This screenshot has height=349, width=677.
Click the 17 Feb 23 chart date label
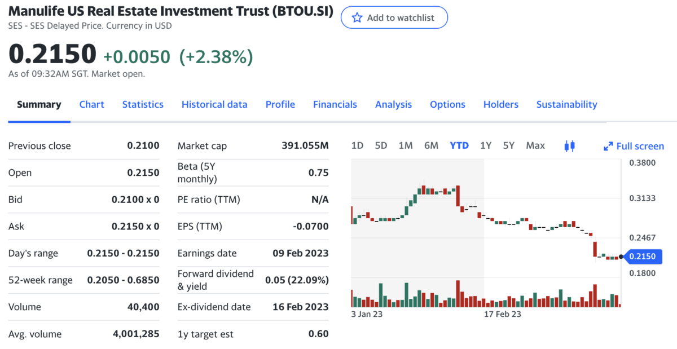[503, 314]
